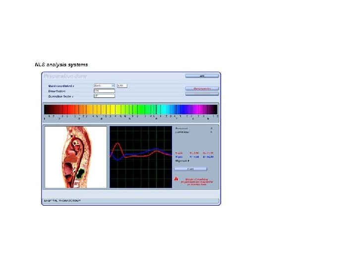Click the Exit button at top right
The height and width of the screenshot is (267, 357).
pyautogui.click(x=202, y=76)
